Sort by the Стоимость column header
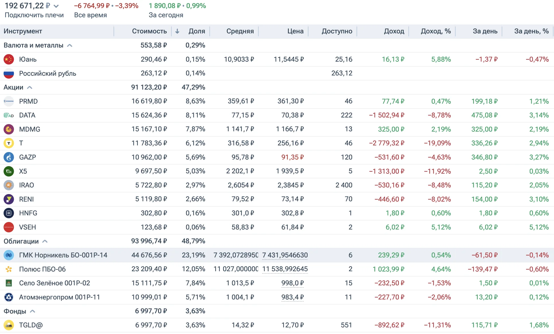 (x=149, y=31)
